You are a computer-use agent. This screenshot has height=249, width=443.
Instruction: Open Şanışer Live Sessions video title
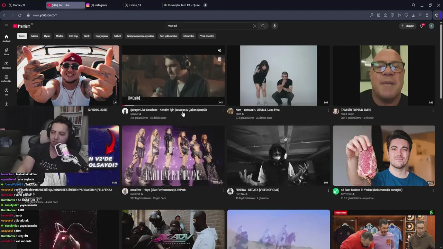tap(169, 110)
